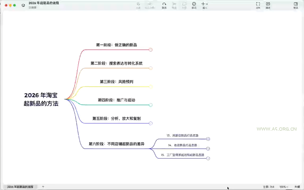This screenshot has height=190, width=304.
Task: Select subtopic 15、工厂型商家起店和起新品思路
Action: tap(182, 155)
